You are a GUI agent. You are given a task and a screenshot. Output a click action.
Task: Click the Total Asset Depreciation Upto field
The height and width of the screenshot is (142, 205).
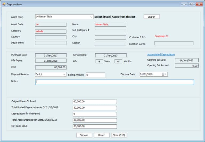click(95, 120)
